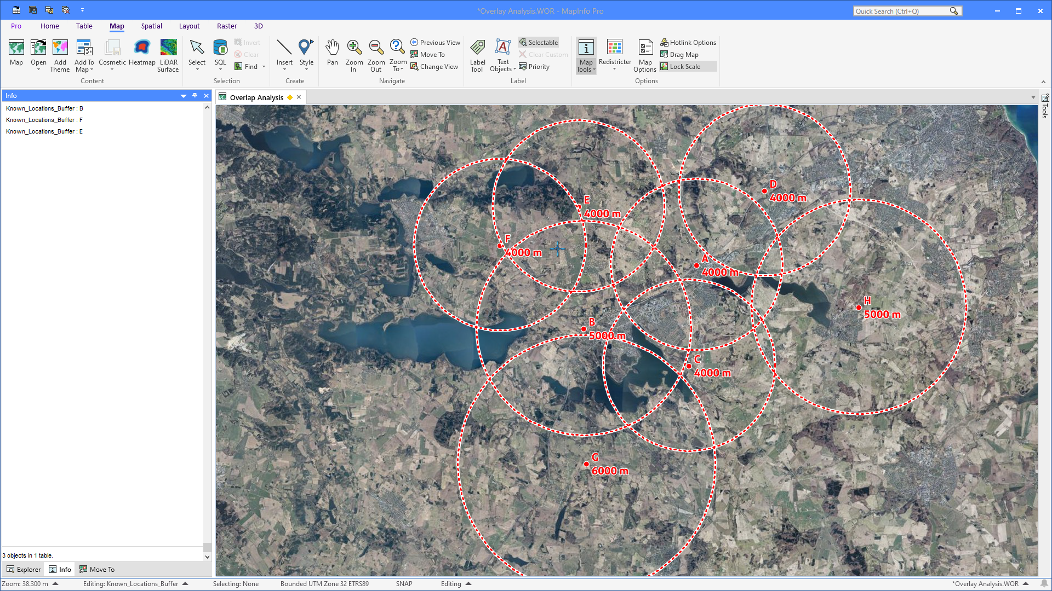The width and height of the screenshot is (1052, 591).
Task: Switch to Explorer panel tab
Action: 24,569
